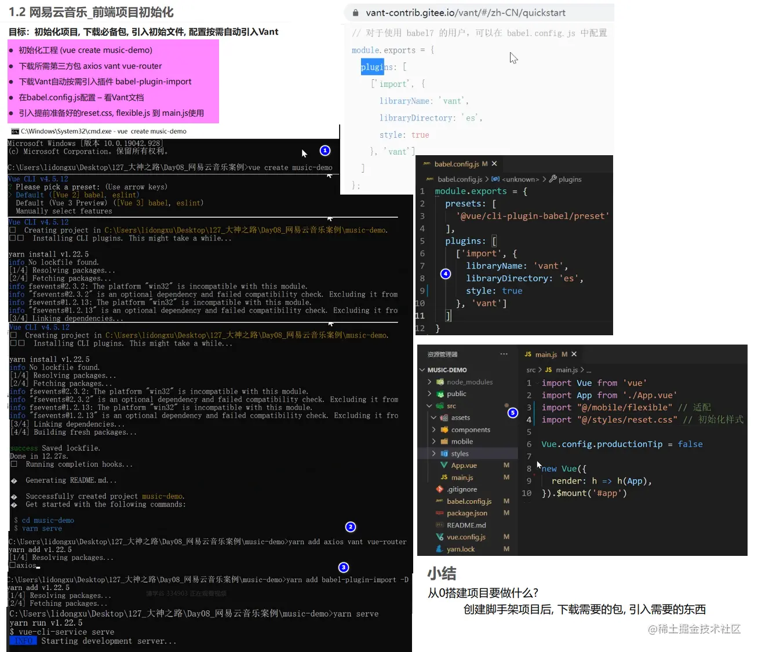
Task: Expand the public folder chevron
Action: click(x=429, y=394)
